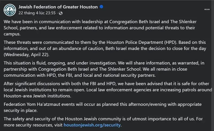This screenshot has width=214, height=131.
Task: Click the globe public audience icon
Action: [61, 13]
